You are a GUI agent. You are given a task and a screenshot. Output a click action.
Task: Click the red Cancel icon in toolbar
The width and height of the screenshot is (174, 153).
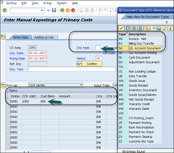(x=73, y=10)
